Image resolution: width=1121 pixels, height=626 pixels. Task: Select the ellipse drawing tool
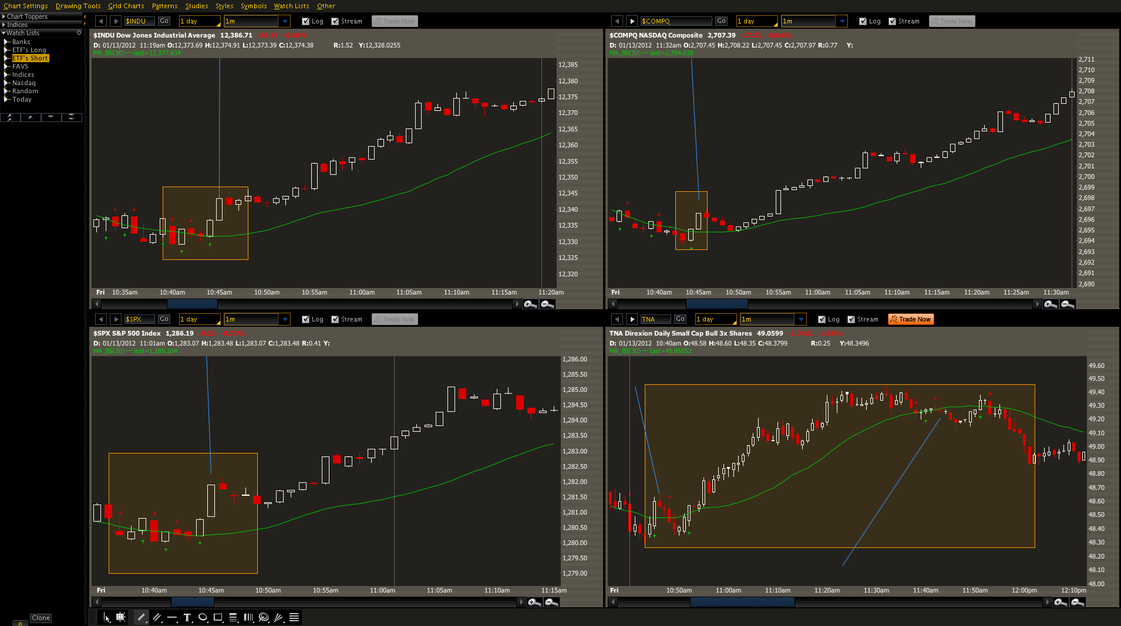[x=203, y=617]
